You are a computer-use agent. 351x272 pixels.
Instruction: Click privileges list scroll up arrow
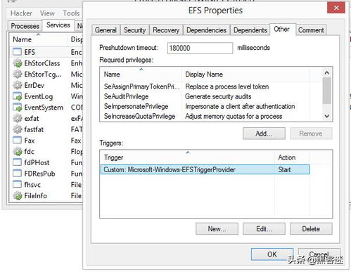(x=327, y=73)
